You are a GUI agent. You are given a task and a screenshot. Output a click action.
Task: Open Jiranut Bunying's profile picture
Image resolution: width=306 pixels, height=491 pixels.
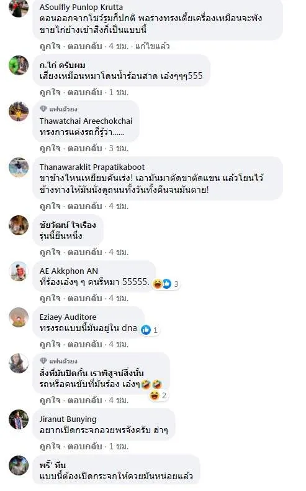[19, 419]
